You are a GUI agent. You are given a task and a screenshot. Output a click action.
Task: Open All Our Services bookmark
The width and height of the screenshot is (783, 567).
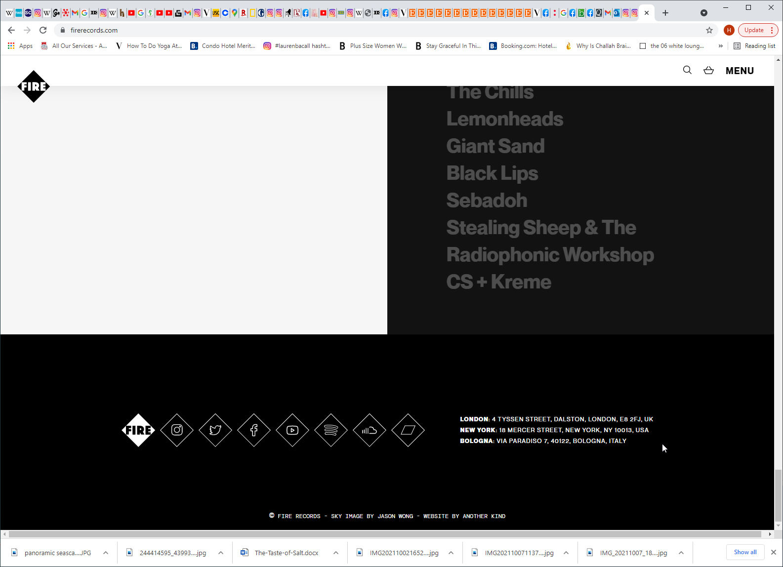74,46
